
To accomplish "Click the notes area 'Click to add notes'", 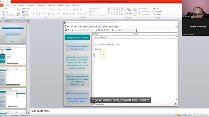I will pyautogui.click(x=40, y=111).
